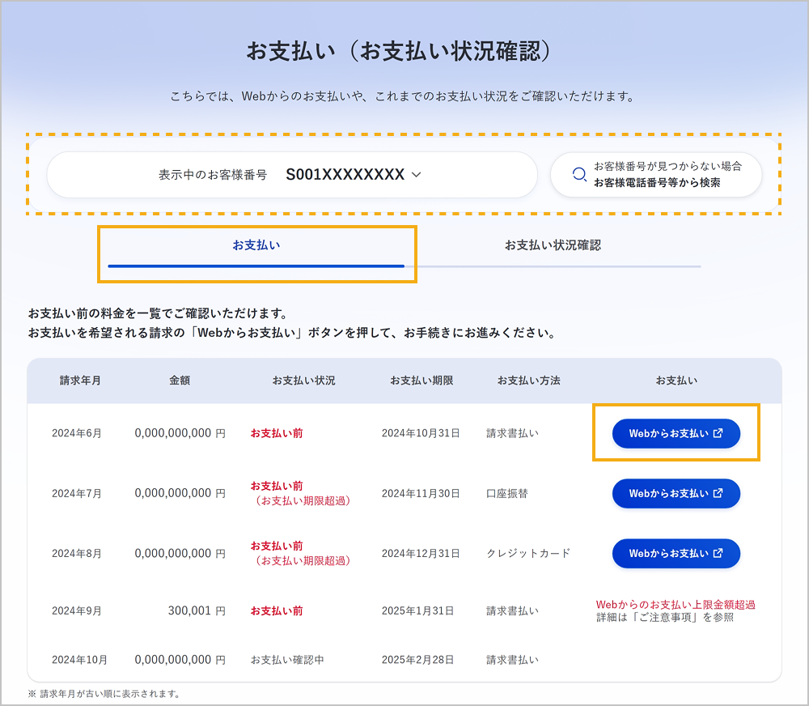Screen dimensions: 809x706
Task: Click the 2024年8月 billing month cell
Action: pyautogui.click(x=76, y=553)
